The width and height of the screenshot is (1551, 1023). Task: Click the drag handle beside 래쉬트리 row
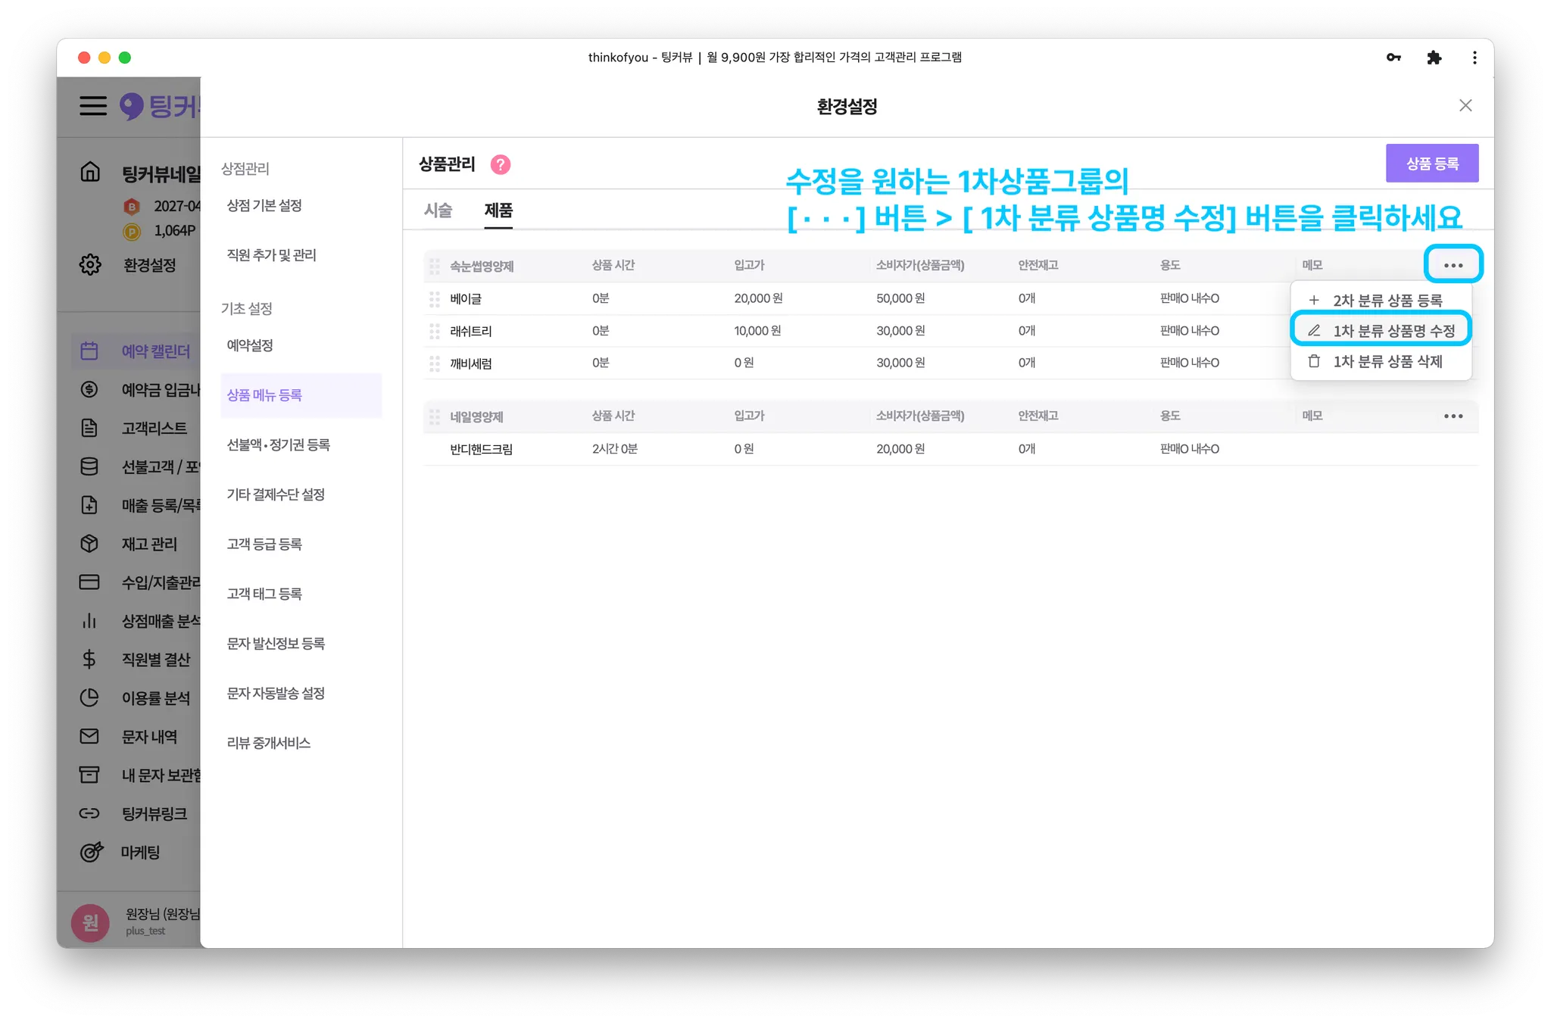pyautogui.click(x=435, y=332)
